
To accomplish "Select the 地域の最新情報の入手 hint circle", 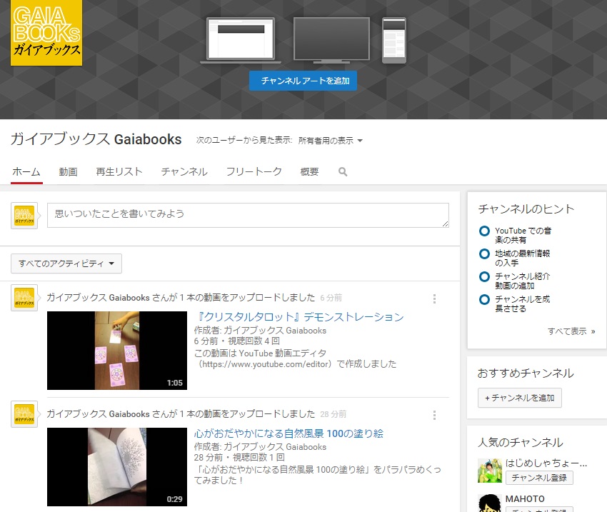I will tap(484, 254).
